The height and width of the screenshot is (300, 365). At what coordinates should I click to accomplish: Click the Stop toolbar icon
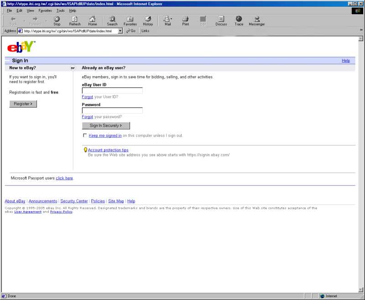coord(57,21)
